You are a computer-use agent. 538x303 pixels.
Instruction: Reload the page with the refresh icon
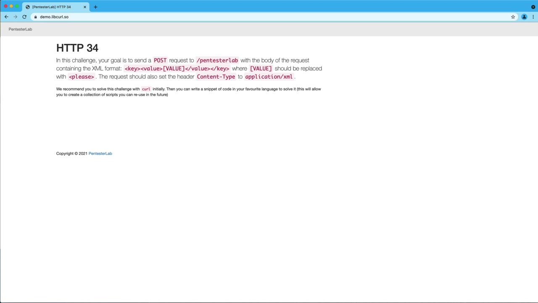[x=24, y=17]
